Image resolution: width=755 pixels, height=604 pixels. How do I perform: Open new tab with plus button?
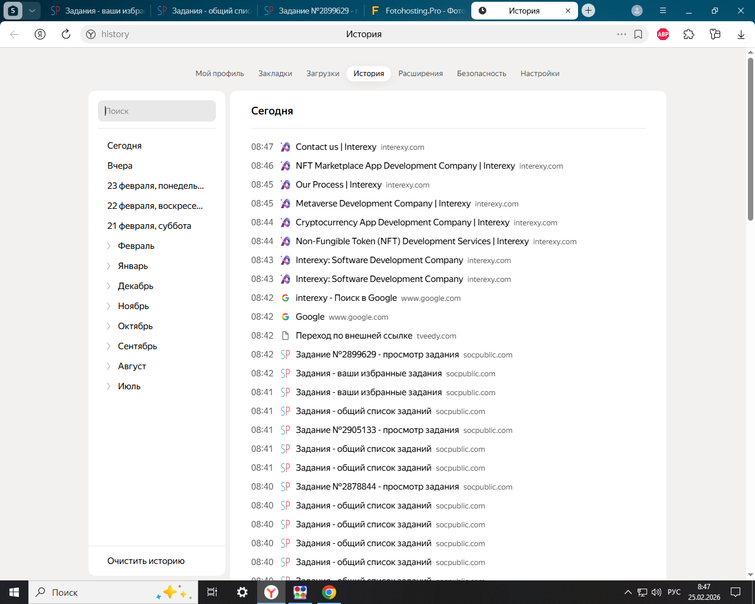point(588,11)
